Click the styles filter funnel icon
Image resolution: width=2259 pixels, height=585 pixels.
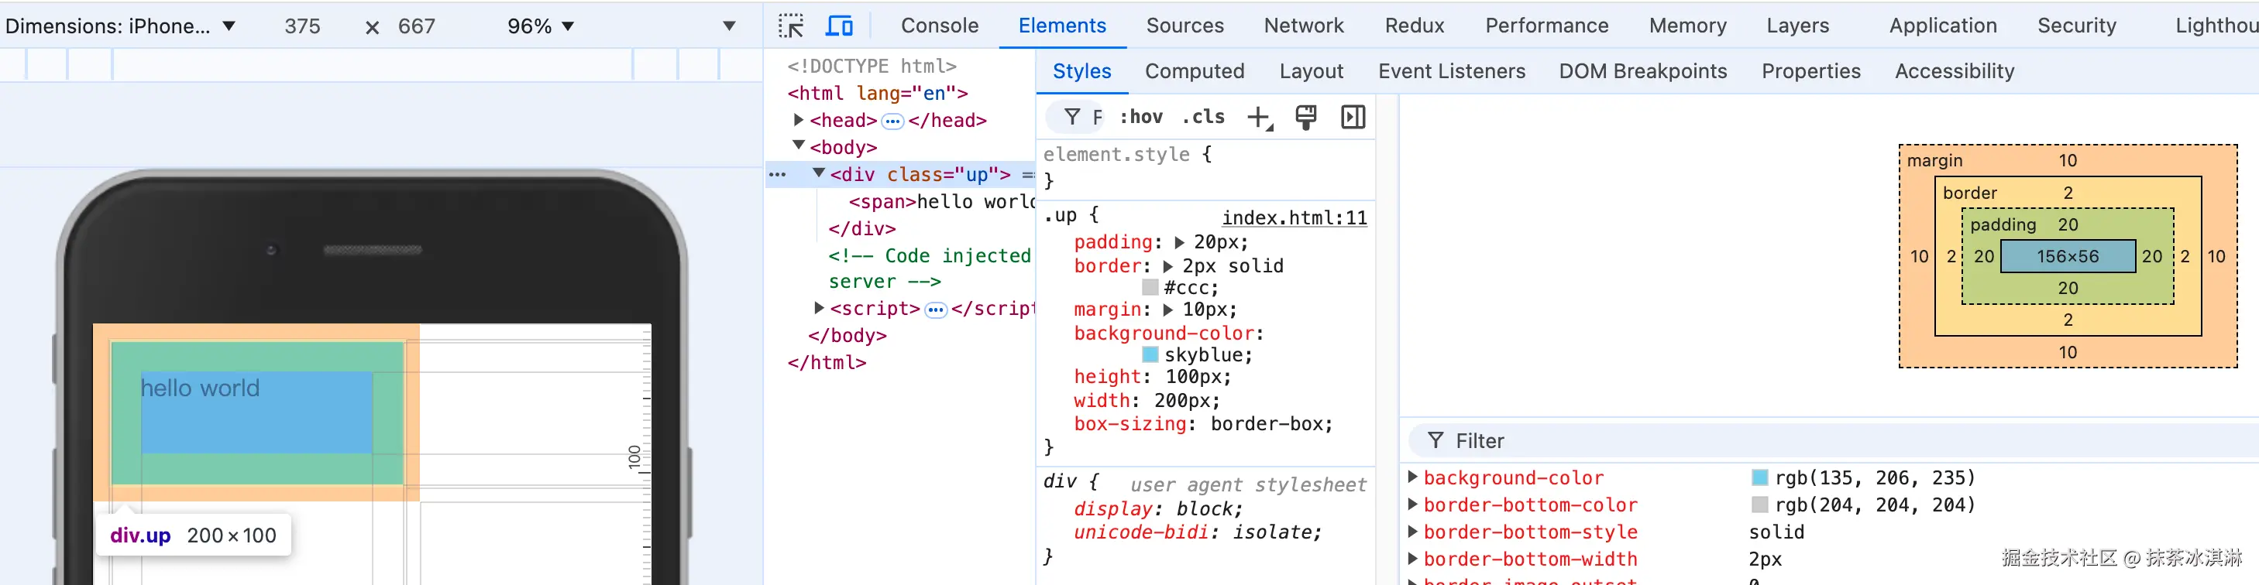point(1071,117)
